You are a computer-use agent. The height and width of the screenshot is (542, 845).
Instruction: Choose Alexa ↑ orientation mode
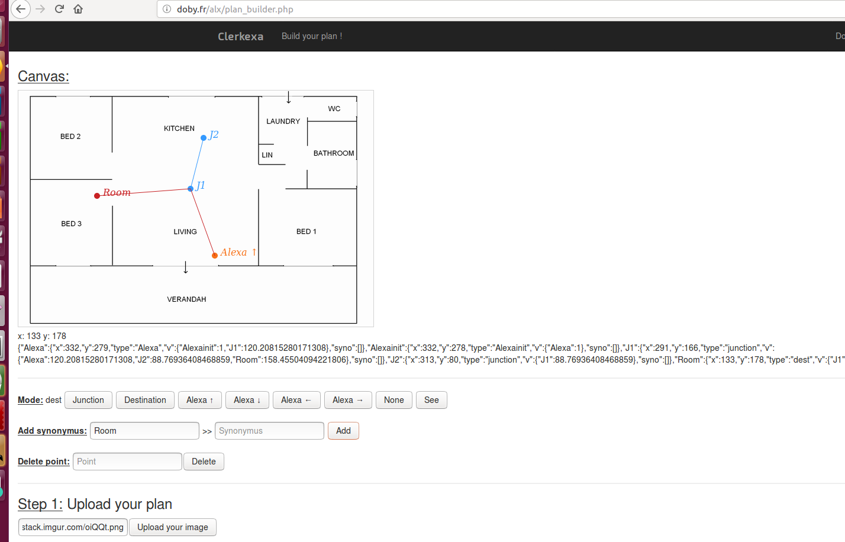200,400
